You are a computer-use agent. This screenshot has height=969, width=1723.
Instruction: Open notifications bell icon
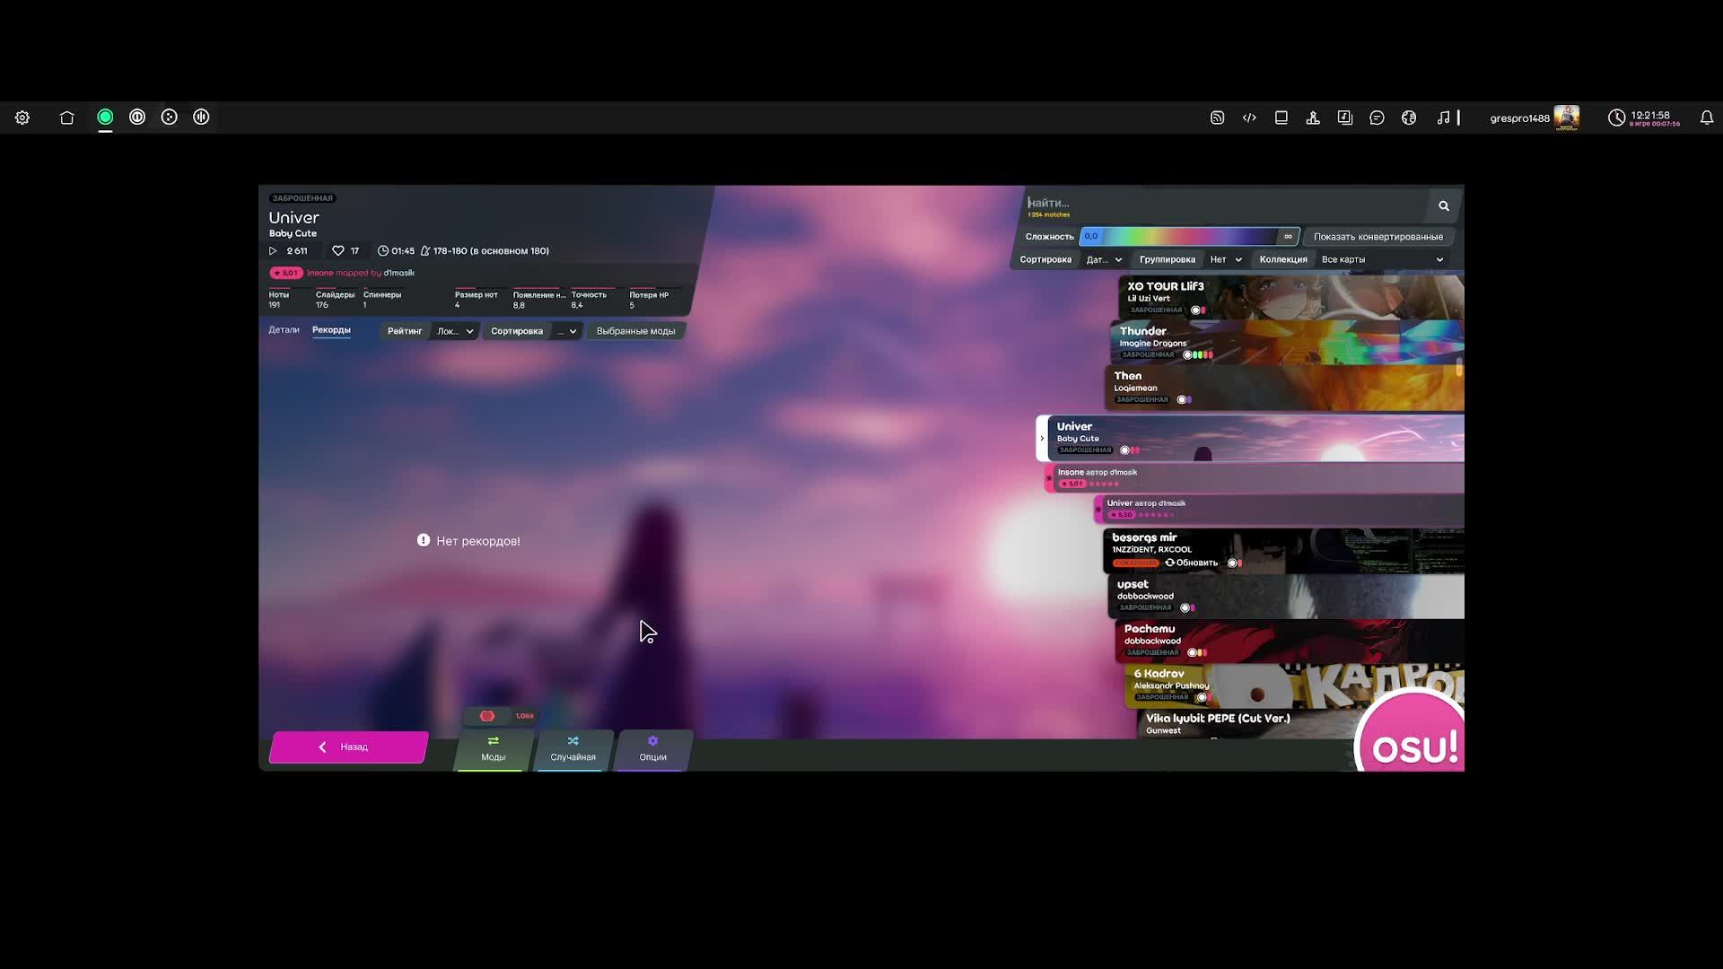click(1706, 118)
